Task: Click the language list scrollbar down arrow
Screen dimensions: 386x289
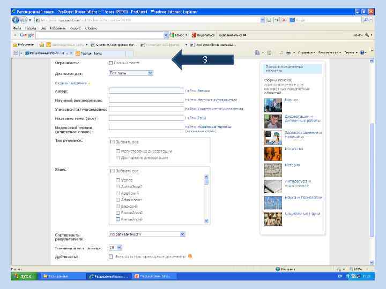Action: pos(206,221)
